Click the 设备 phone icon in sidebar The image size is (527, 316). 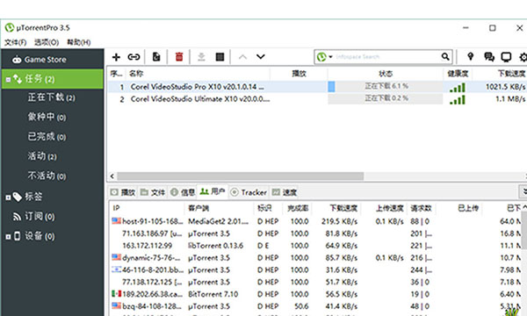point(18,236)
